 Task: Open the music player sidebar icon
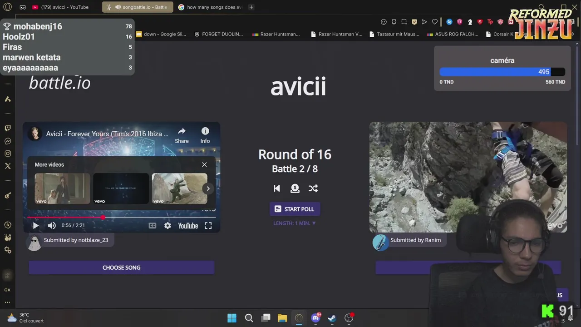[8, 195]
